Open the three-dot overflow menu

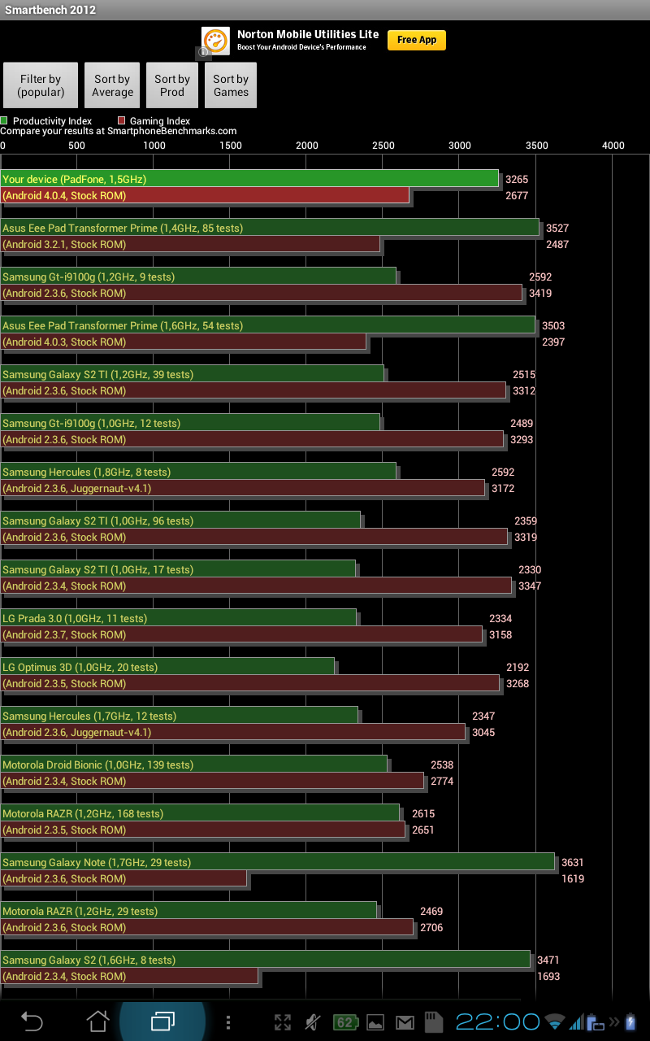pyautogui.click(x=228, y=1022)
